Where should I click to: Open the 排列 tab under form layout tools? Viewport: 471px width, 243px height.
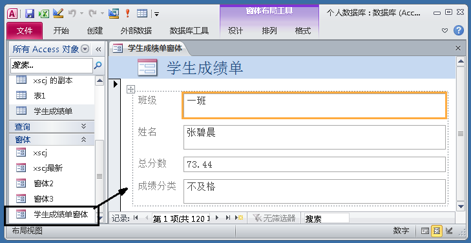269,30
